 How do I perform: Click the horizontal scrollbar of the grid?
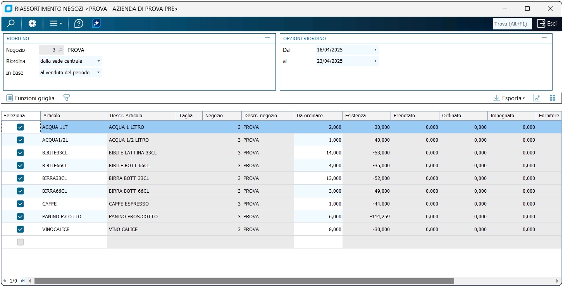point(244,281)
